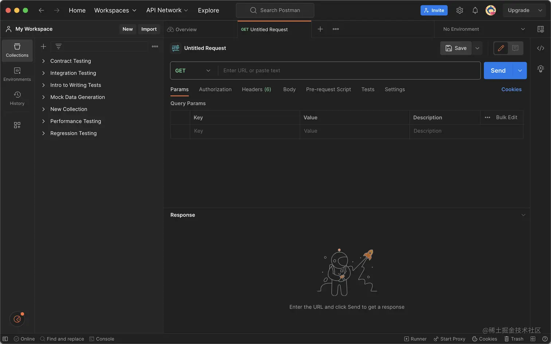Open the user avatar menu

coord(491,10)
